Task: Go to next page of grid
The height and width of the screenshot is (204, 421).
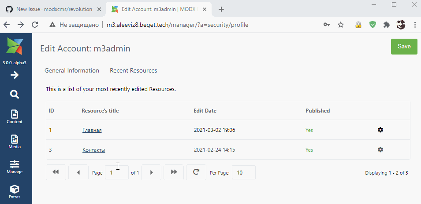Action: 151,172
